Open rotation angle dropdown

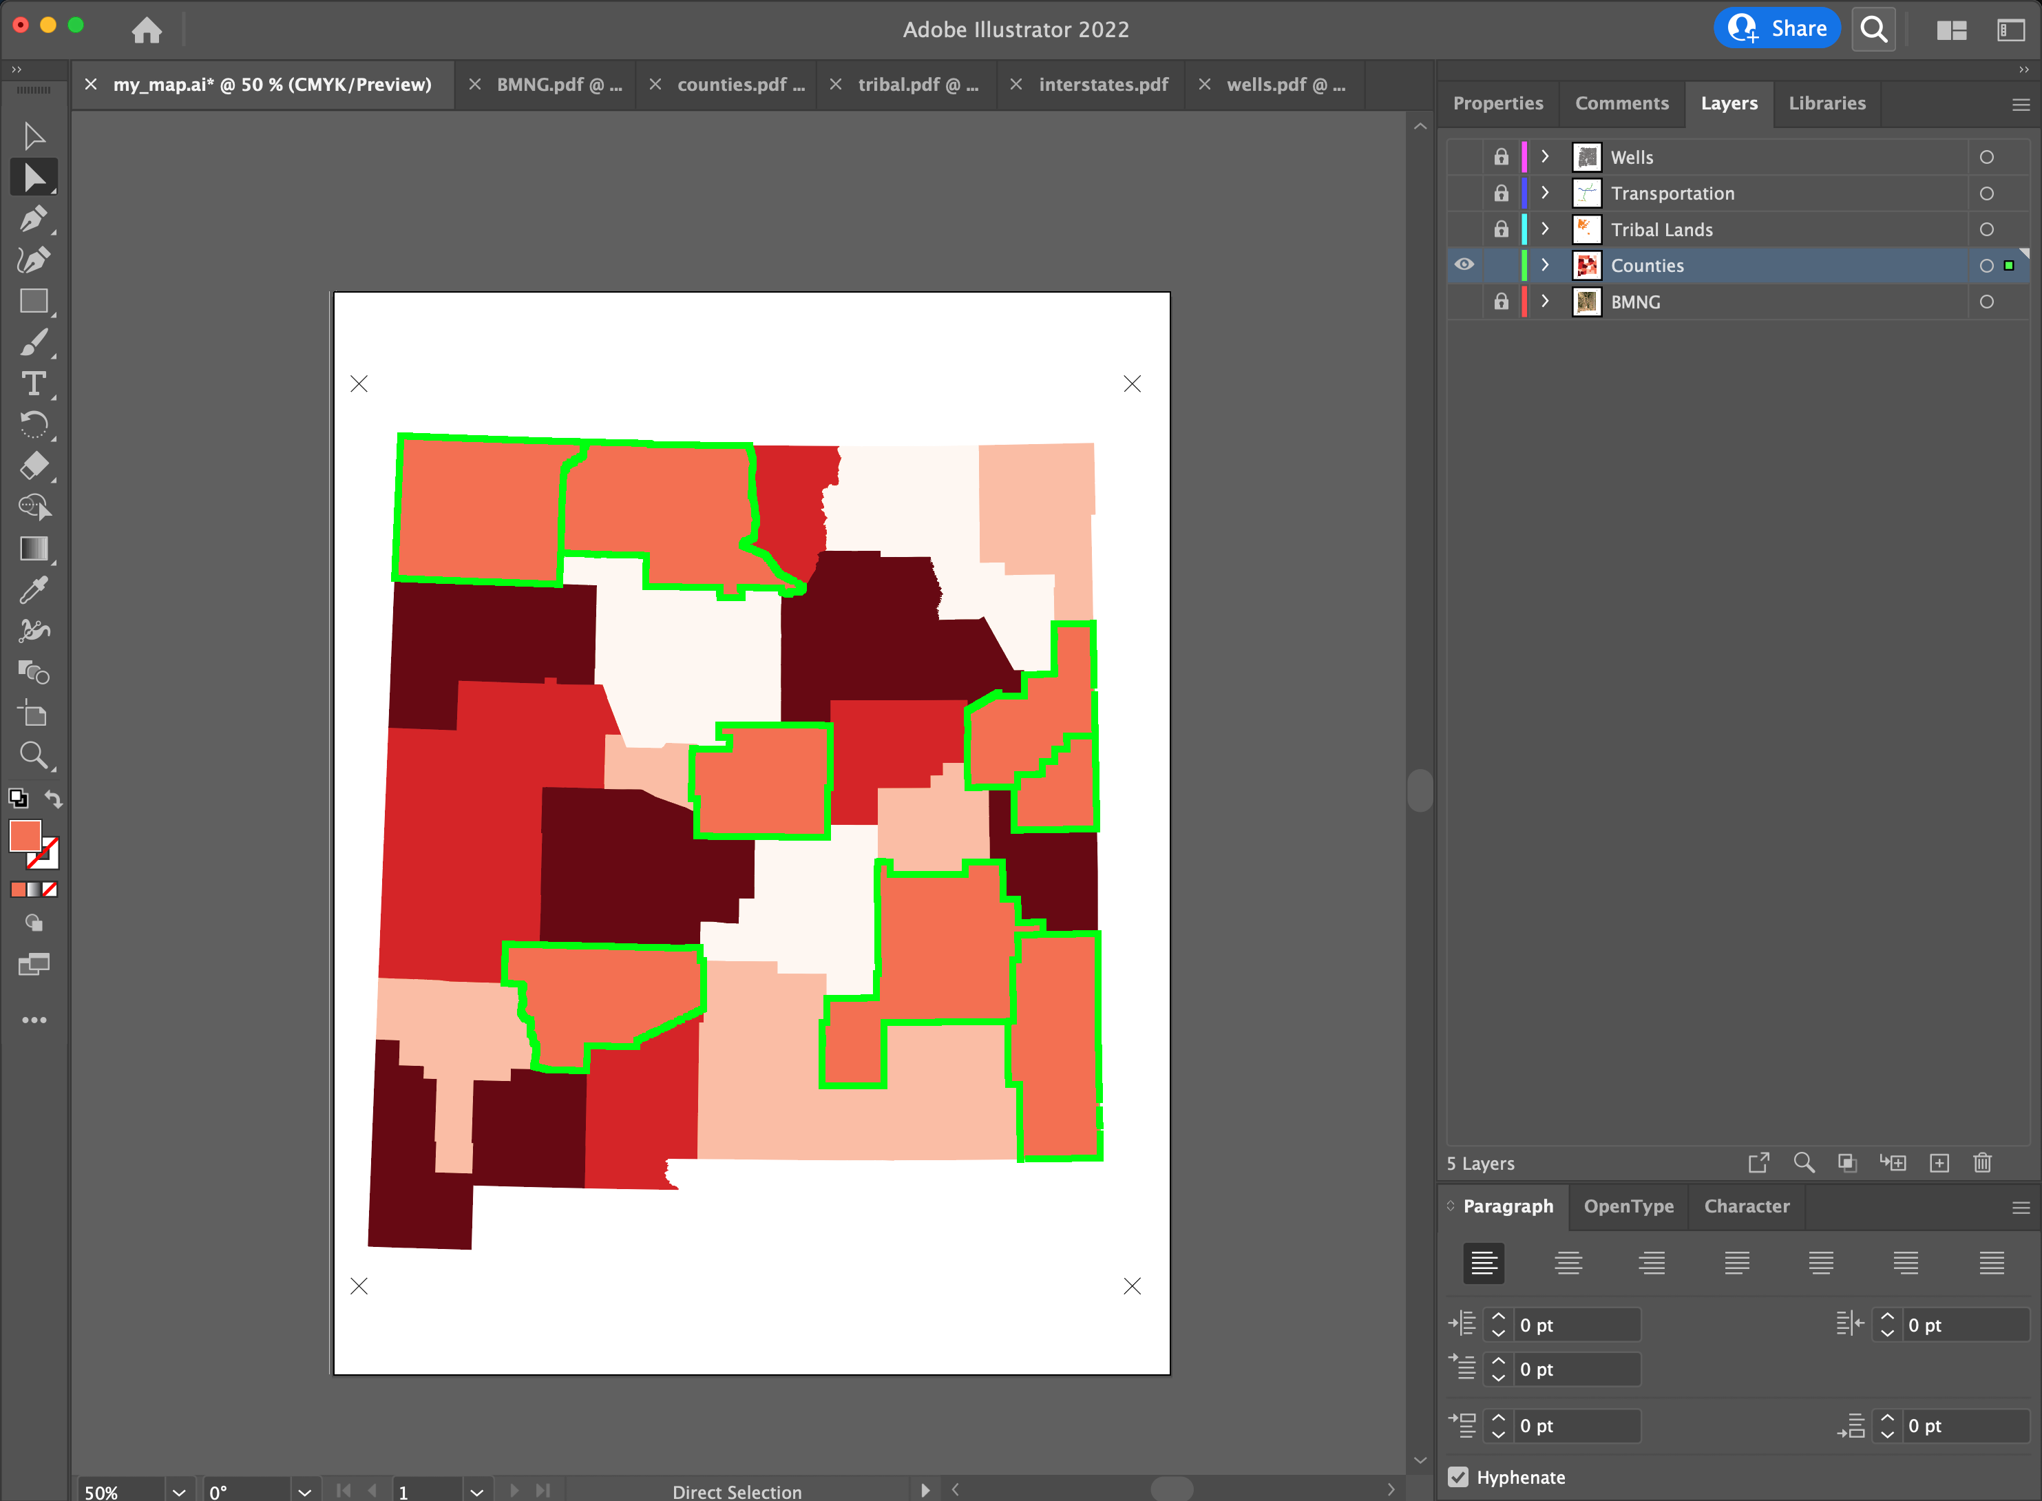tap(304, 1491)
